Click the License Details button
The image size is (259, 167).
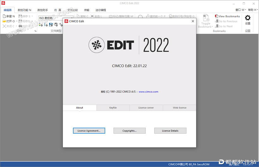click(170, 131)
